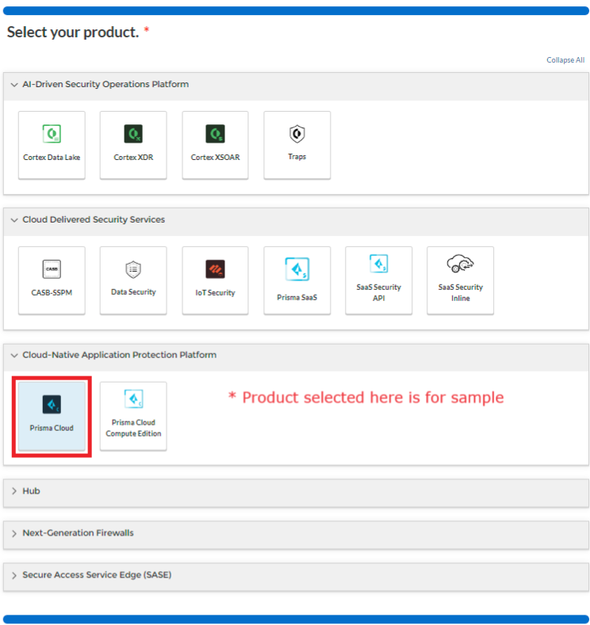Pick the IoT Security product icon
The height and width of the screenshot is (625, 590).
click(x=215, y=269)
